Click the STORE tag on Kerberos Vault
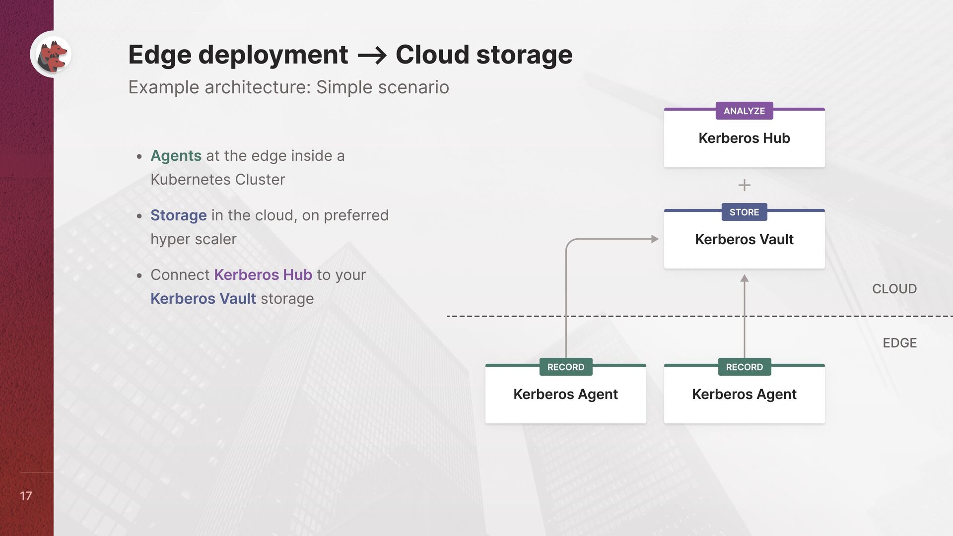The height and width of the screenshot is (536, 953). [x=744, y=212]
